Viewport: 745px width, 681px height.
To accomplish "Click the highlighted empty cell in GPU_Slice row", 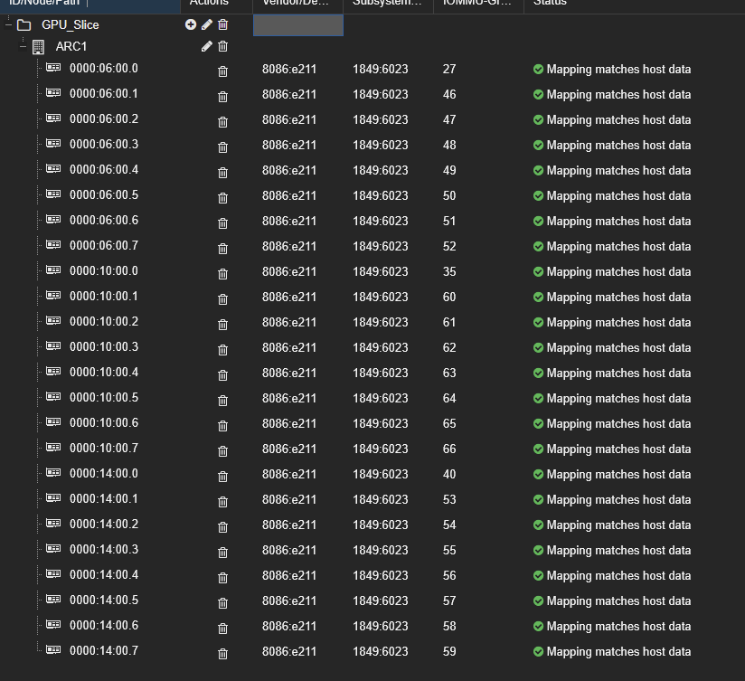I will pos(298,25).
